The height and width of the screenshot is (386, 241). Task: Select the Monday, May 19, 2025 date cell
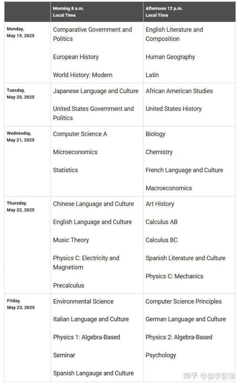point(21,32)
